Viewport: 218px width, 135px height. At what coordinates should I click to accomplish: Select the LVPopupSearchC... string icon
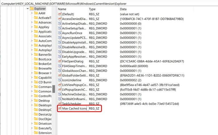[60, 89]
